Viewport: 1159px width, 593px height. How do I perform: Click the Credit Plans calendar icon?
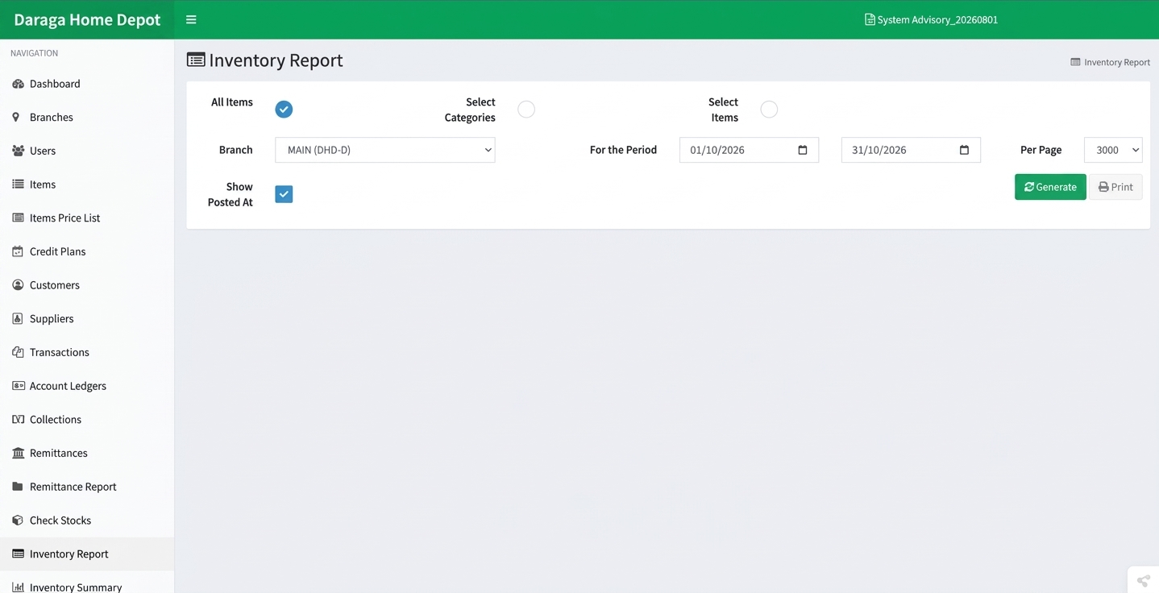[x=18, y=251]
